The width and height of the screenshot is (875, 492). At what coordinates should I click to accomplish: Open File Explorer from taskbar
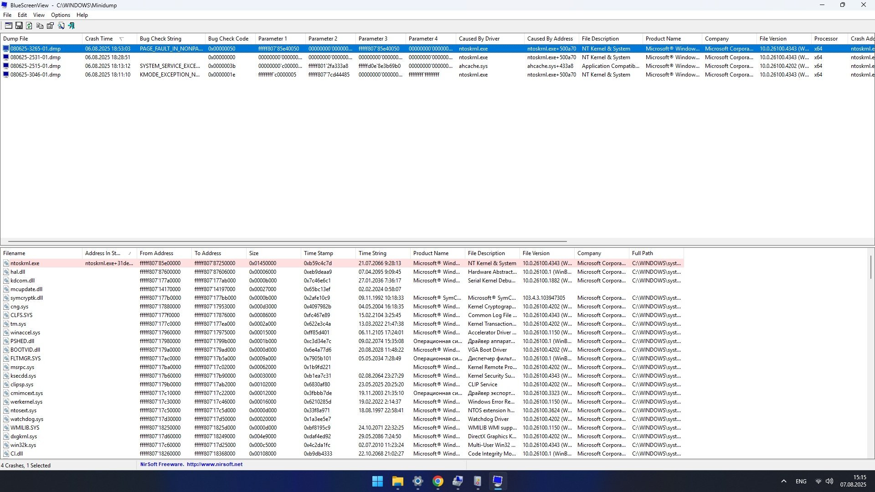pyautogui.click(x=397, y=481)
